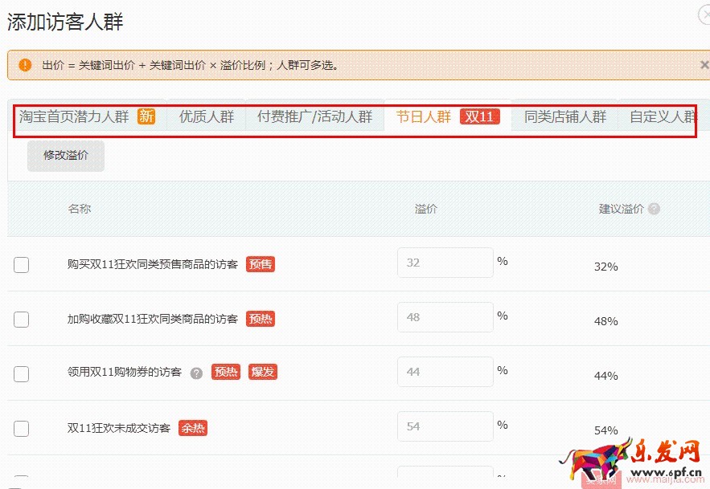Image resolution: width=710 pixels, height=489 pixels.
Task: Click the premium input showing 32
Action: [445, 262]
